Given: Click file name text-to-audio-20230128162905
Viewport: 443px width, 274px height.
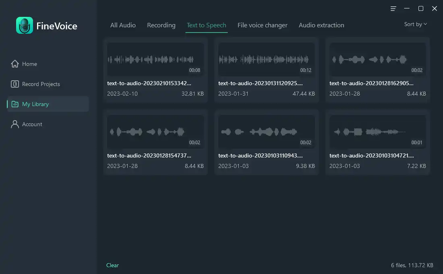Looking at the screenshot, I should (x=371, y=84).
